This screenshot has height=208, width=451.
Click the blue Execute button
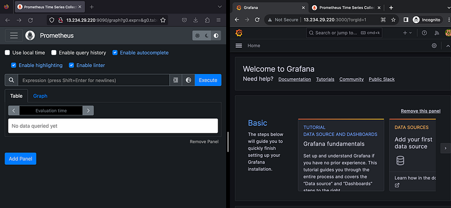208,80
